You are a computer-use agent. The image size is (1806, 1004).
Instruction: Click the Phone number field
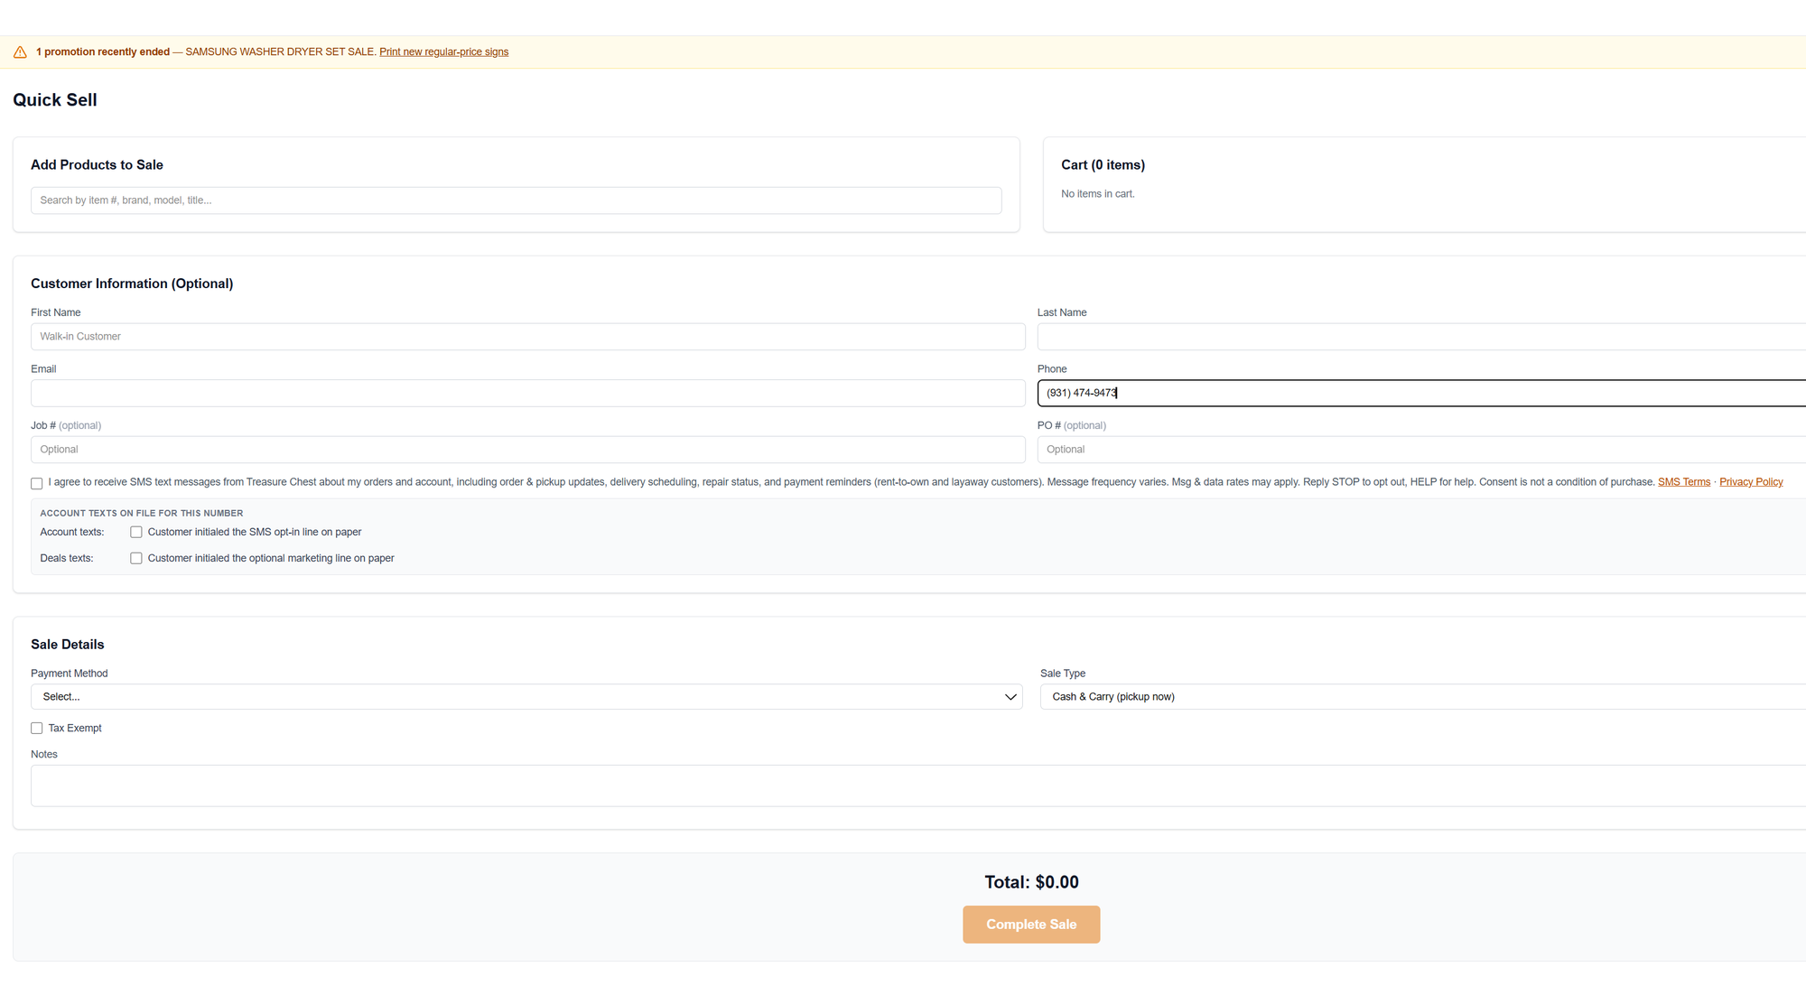[1421, 394]
